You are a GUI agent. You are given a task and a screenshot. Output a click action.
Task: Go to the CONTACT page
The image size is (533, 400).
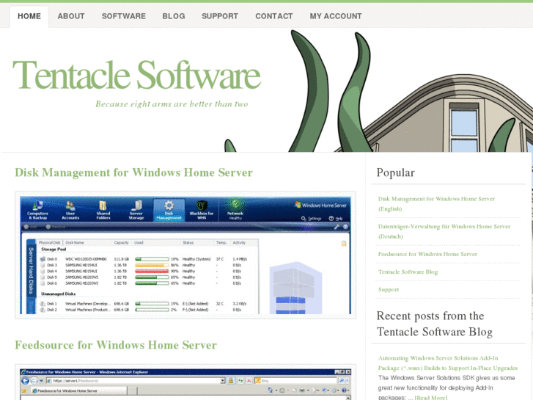[274, 16]
